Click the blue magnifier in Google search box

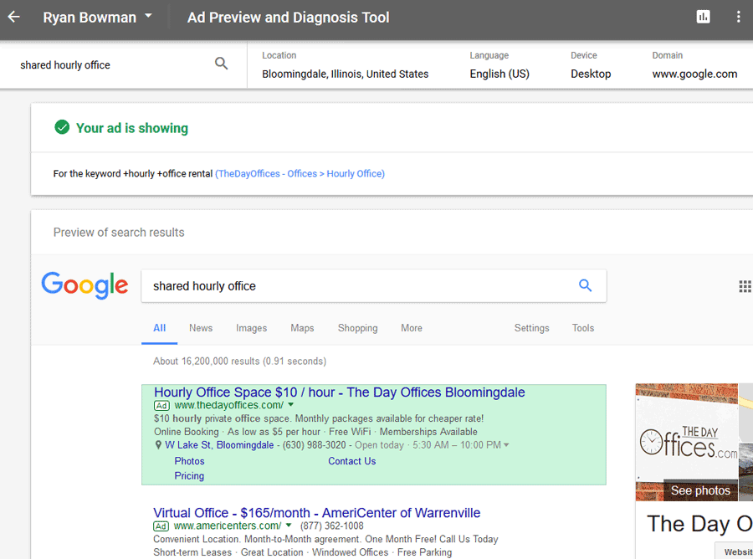pos(585,285)
